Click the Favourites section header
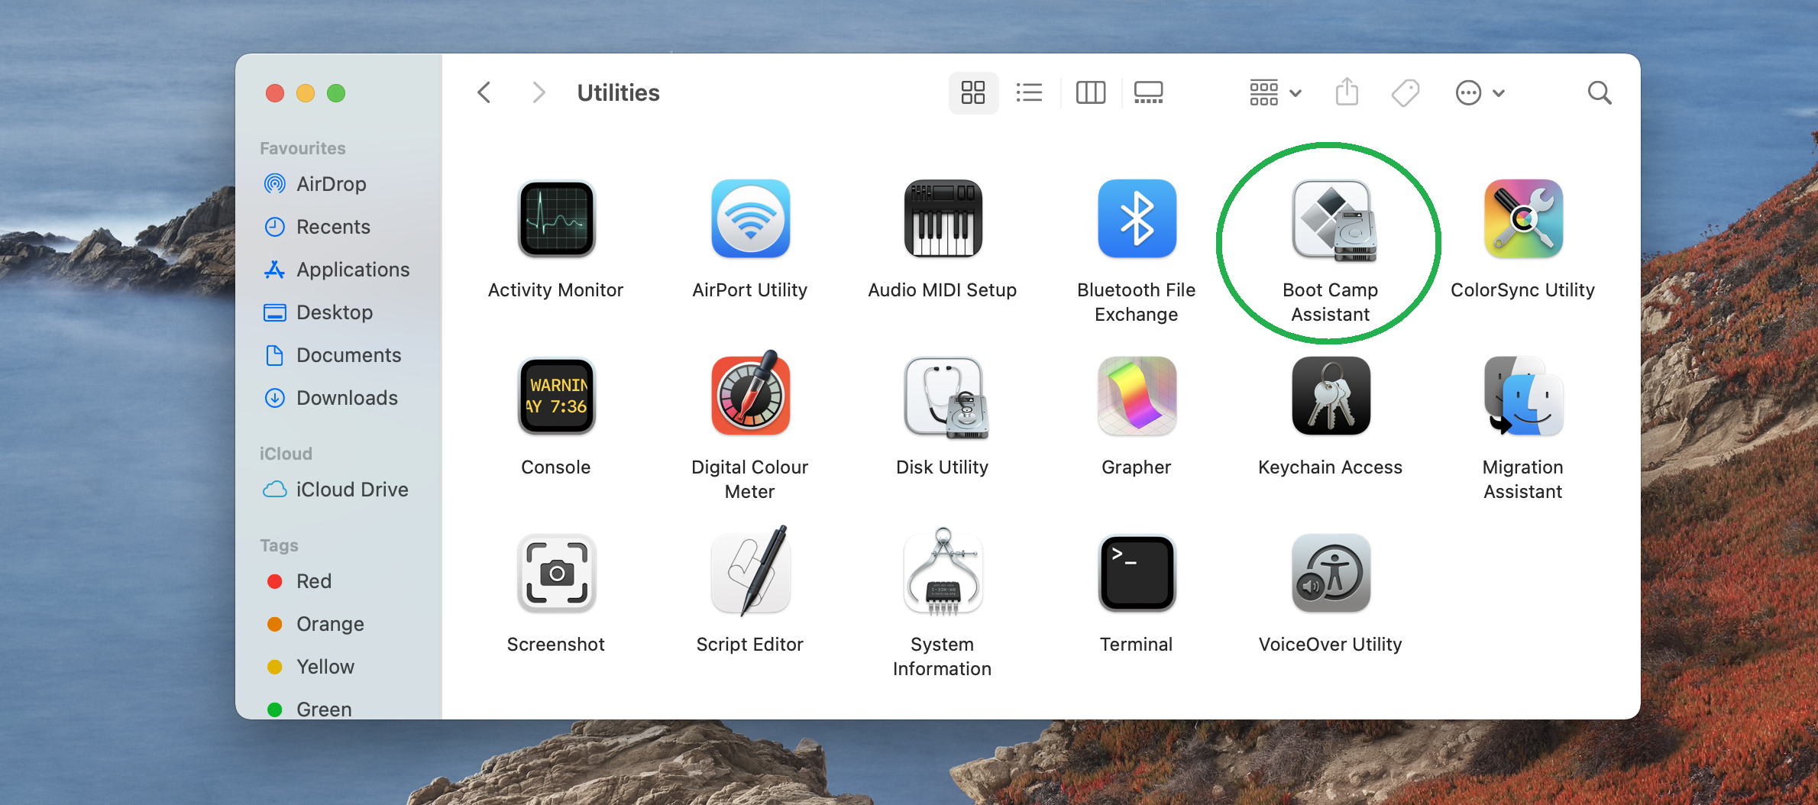Image resolution: width=1818 pixels, height=805 pixels. click(x=302, y=148)
